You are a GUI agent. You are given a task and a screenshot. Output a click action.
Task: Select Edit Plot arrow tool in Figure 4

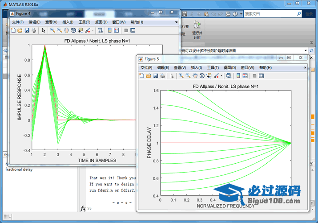(44, 30)
